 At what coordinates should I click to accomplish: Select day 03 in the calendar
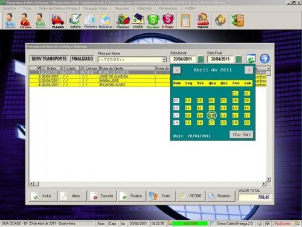click(x=176, y=100)
